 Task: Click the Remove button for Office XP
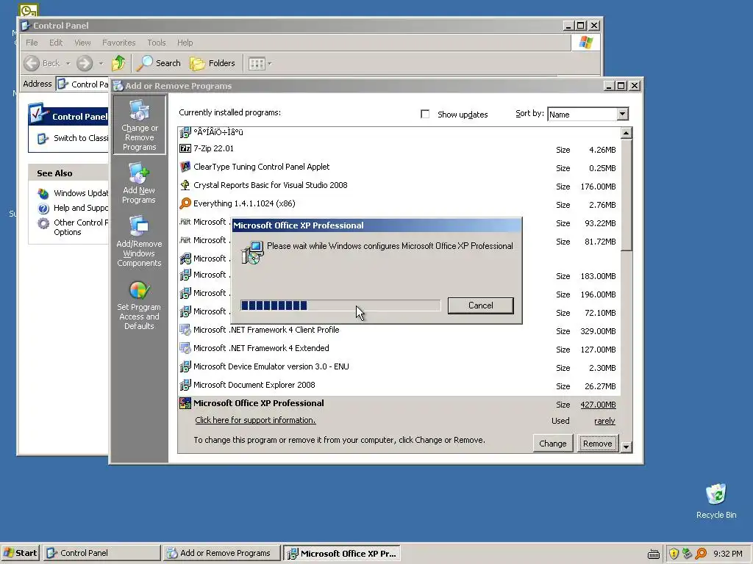coord(597,444)
